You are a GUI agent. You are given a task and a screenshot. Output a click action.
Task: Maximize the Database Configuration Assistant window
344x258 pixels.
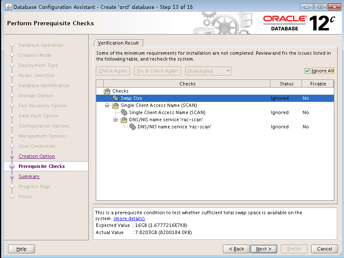(x=320, y=7)
